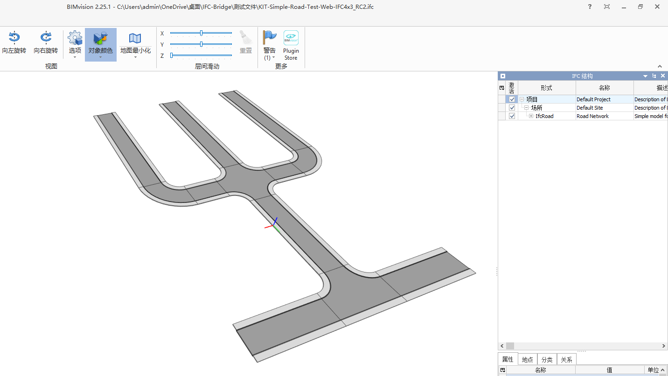Click the rotate right (向右旋转) icon

pyautogui.click(x=46, y=37)
